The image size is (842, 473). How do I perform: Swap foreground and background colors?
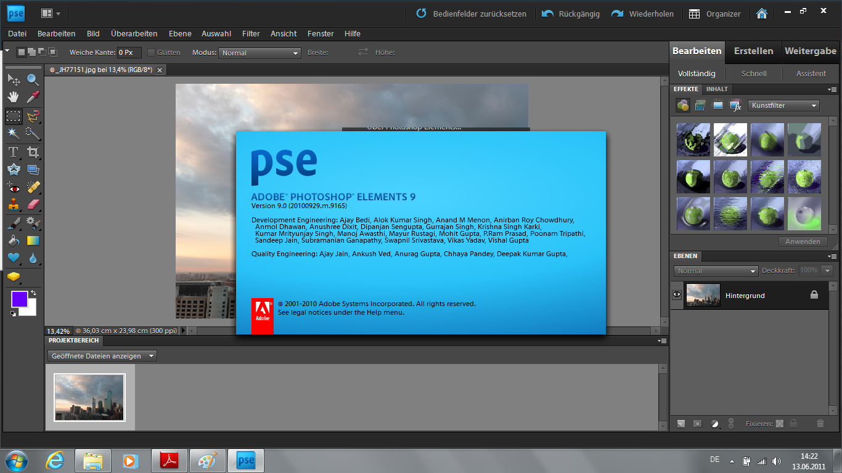point(34,293)
